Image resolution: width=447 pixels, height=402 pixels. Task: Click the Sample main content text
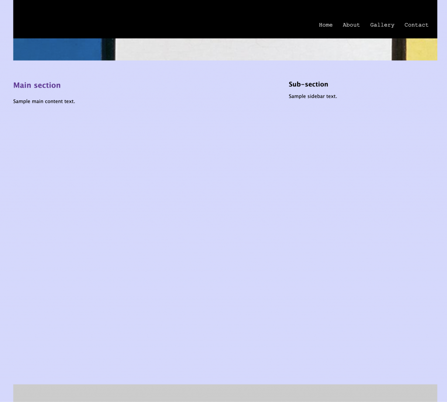click(44, 102)
